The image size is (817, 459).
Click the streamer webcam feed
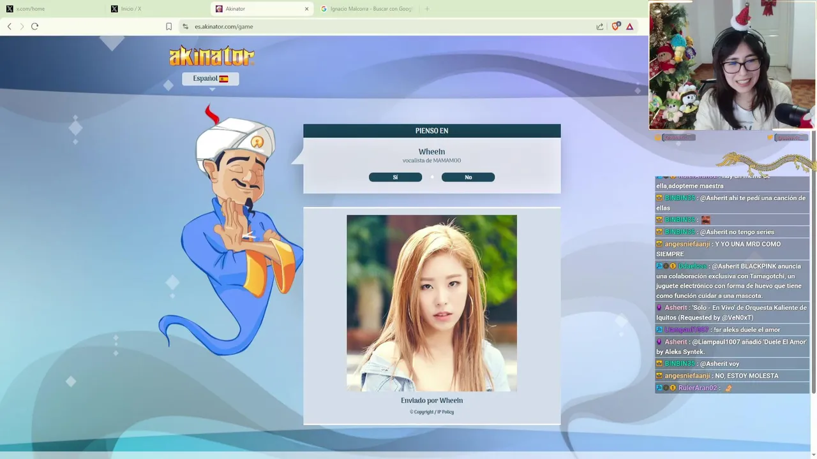tap(733, 65)
